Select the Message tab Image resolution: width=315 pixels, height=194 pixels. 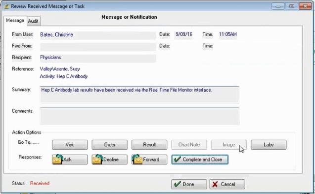click(x=15, y=21)
